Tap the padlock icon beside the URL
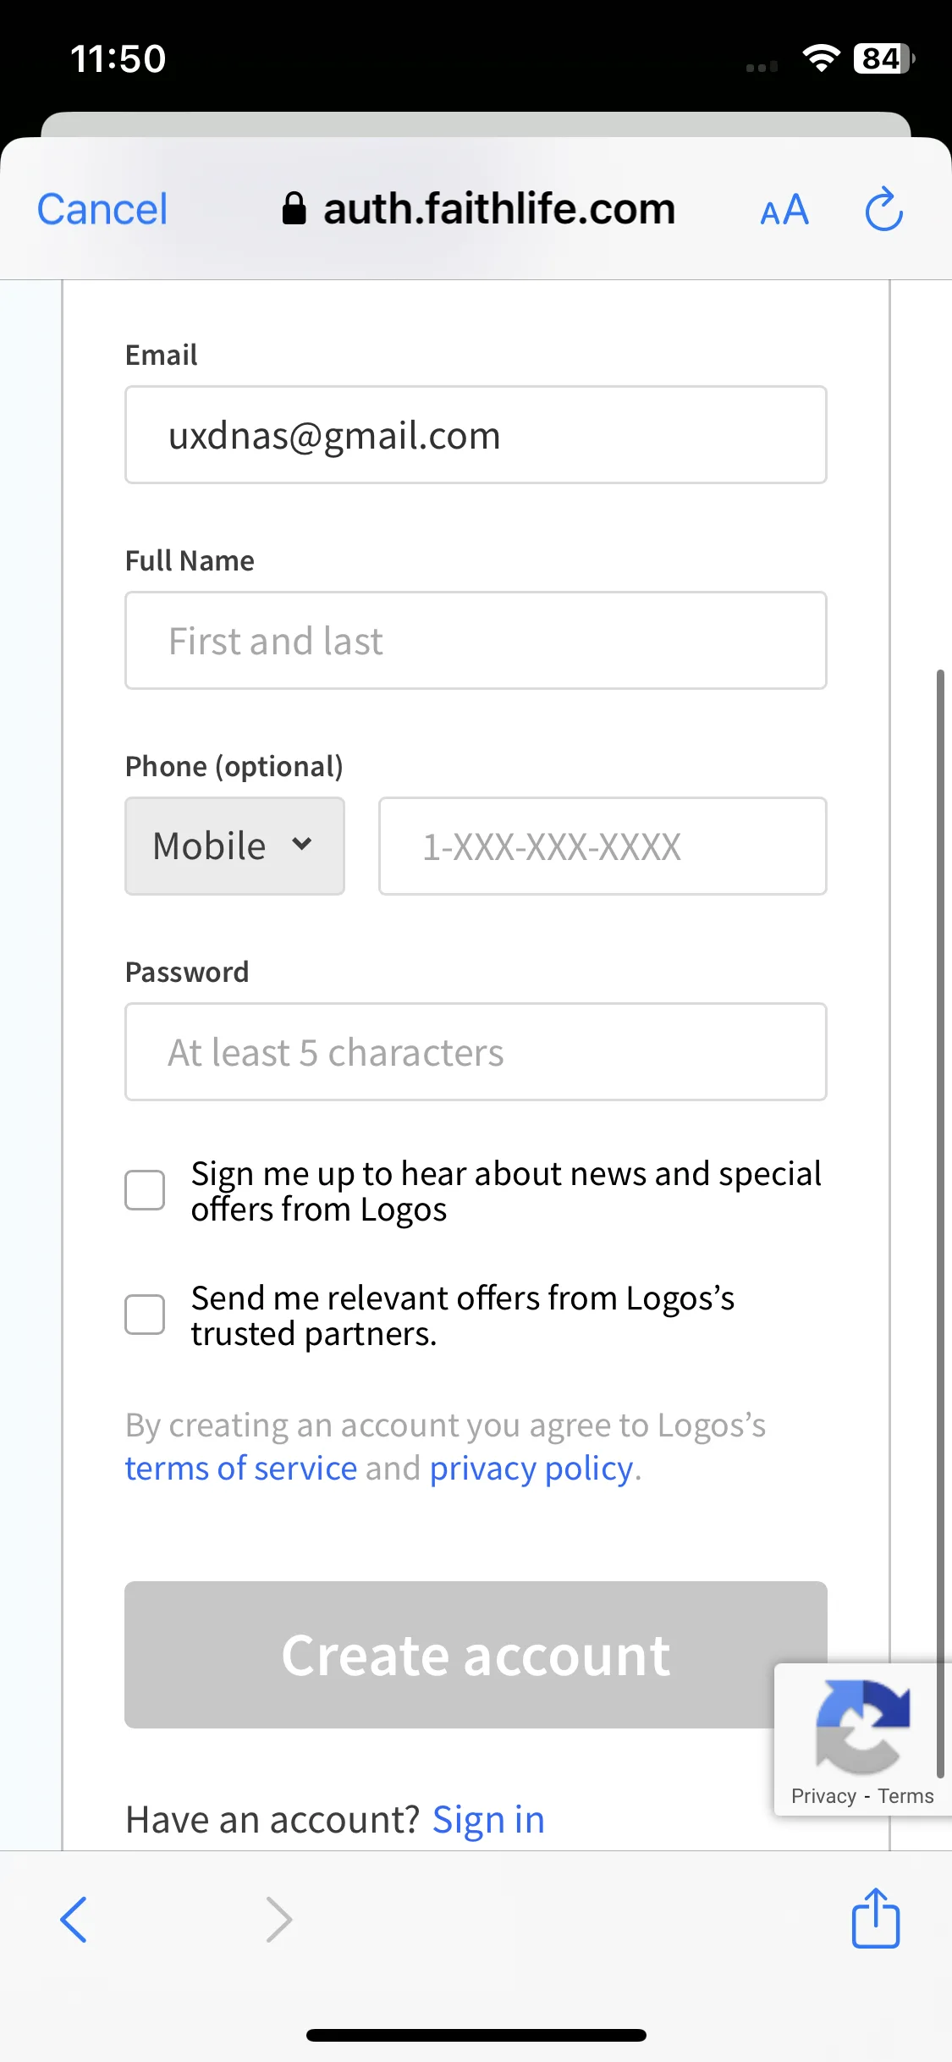This screenshot has height=2062, width=952. click(294, 208)
